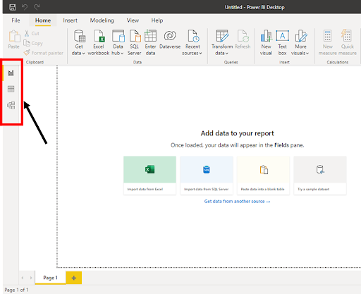Viewport: 361px width, 294px height.
Task: Click the Save icon in title bar
Action: pyautogui.click(x=13, y=7)
